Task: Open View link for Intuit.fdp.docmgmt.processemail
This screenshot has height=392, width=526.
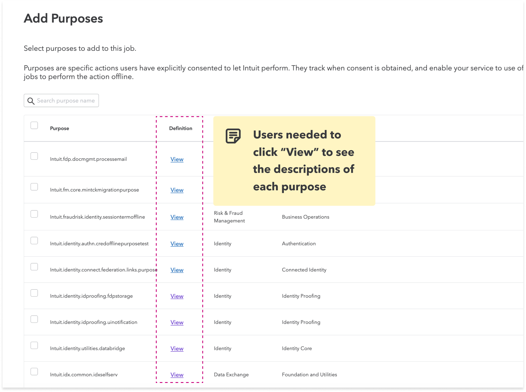Action: [177, 159]
